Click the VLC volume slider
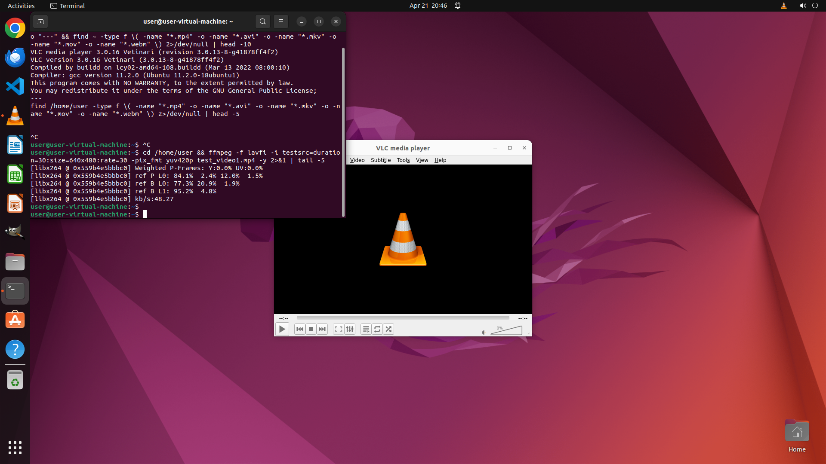The width and height of the screenshot is (826, 464). (x=507, y=330)
